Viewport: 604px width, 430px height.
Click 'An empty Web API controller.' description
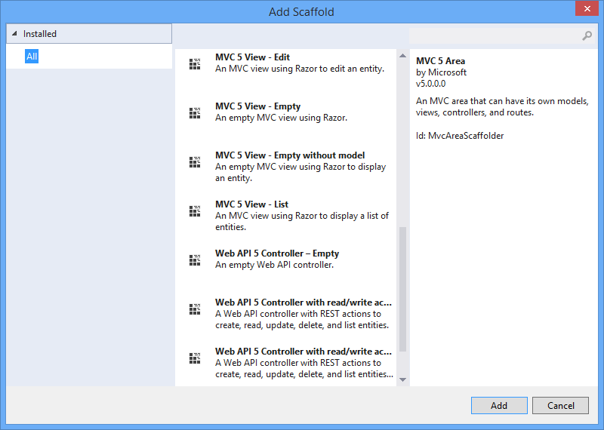[x=274, y=265]
